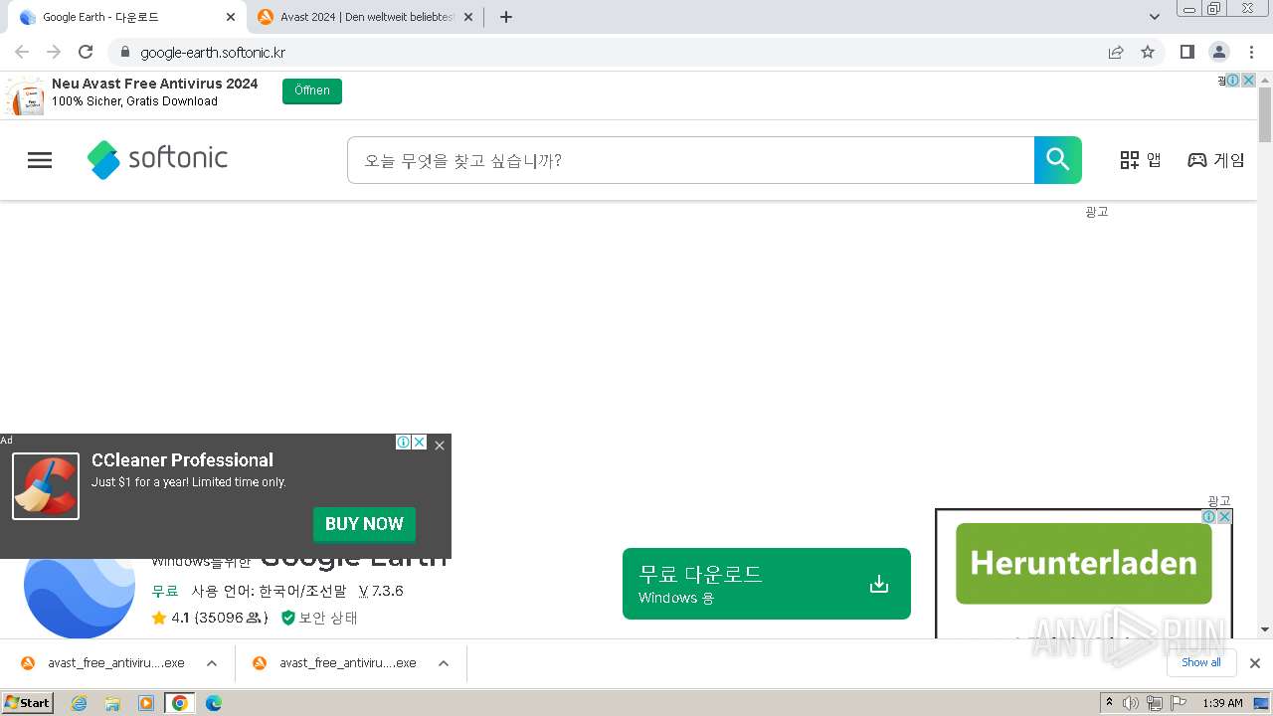
Task: Bookmark this page with star icon
Action: 1148,52
